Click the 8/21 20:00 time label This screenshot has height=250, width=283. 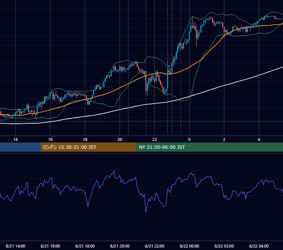point(120,246)
